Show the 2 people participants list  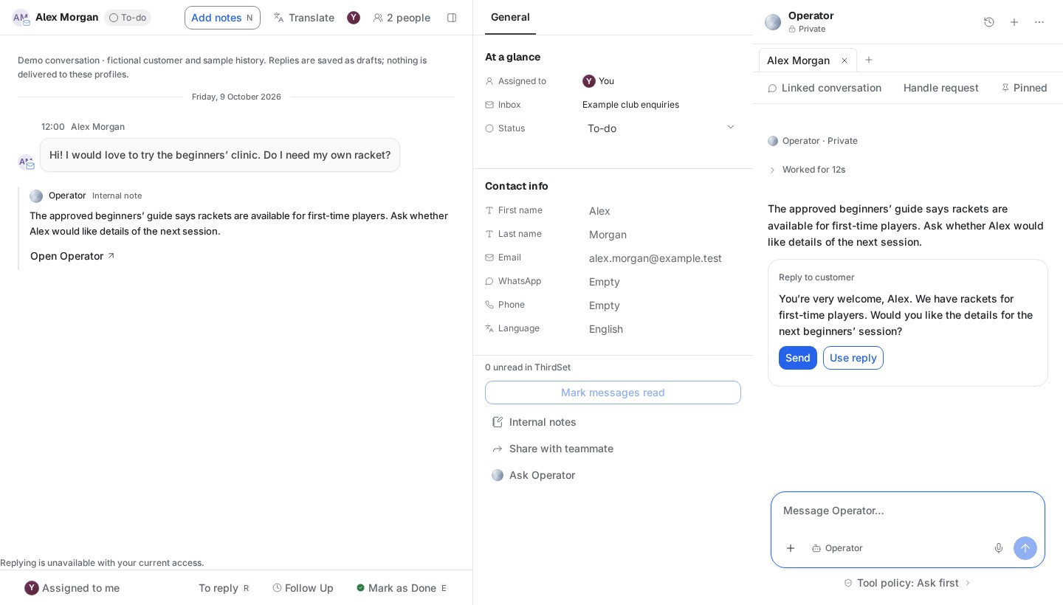pos(402,18)
